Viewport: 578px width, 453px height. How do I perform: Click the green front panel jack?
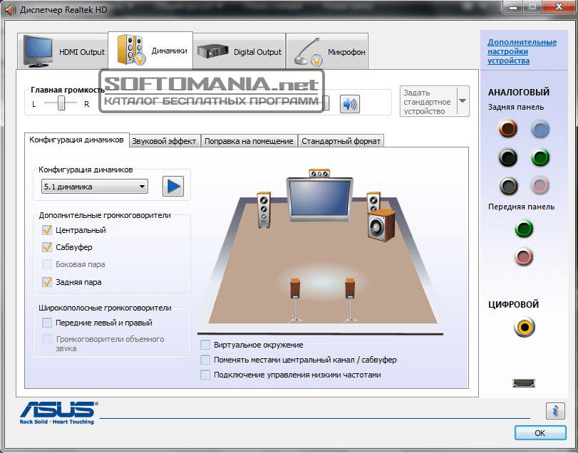[x=523, y=229]
